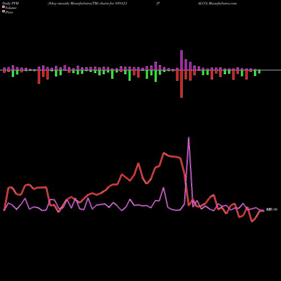The image size is (281, 281).
Task: Click the 'Daily PVM' chart title
Action: tap(11, 3)
